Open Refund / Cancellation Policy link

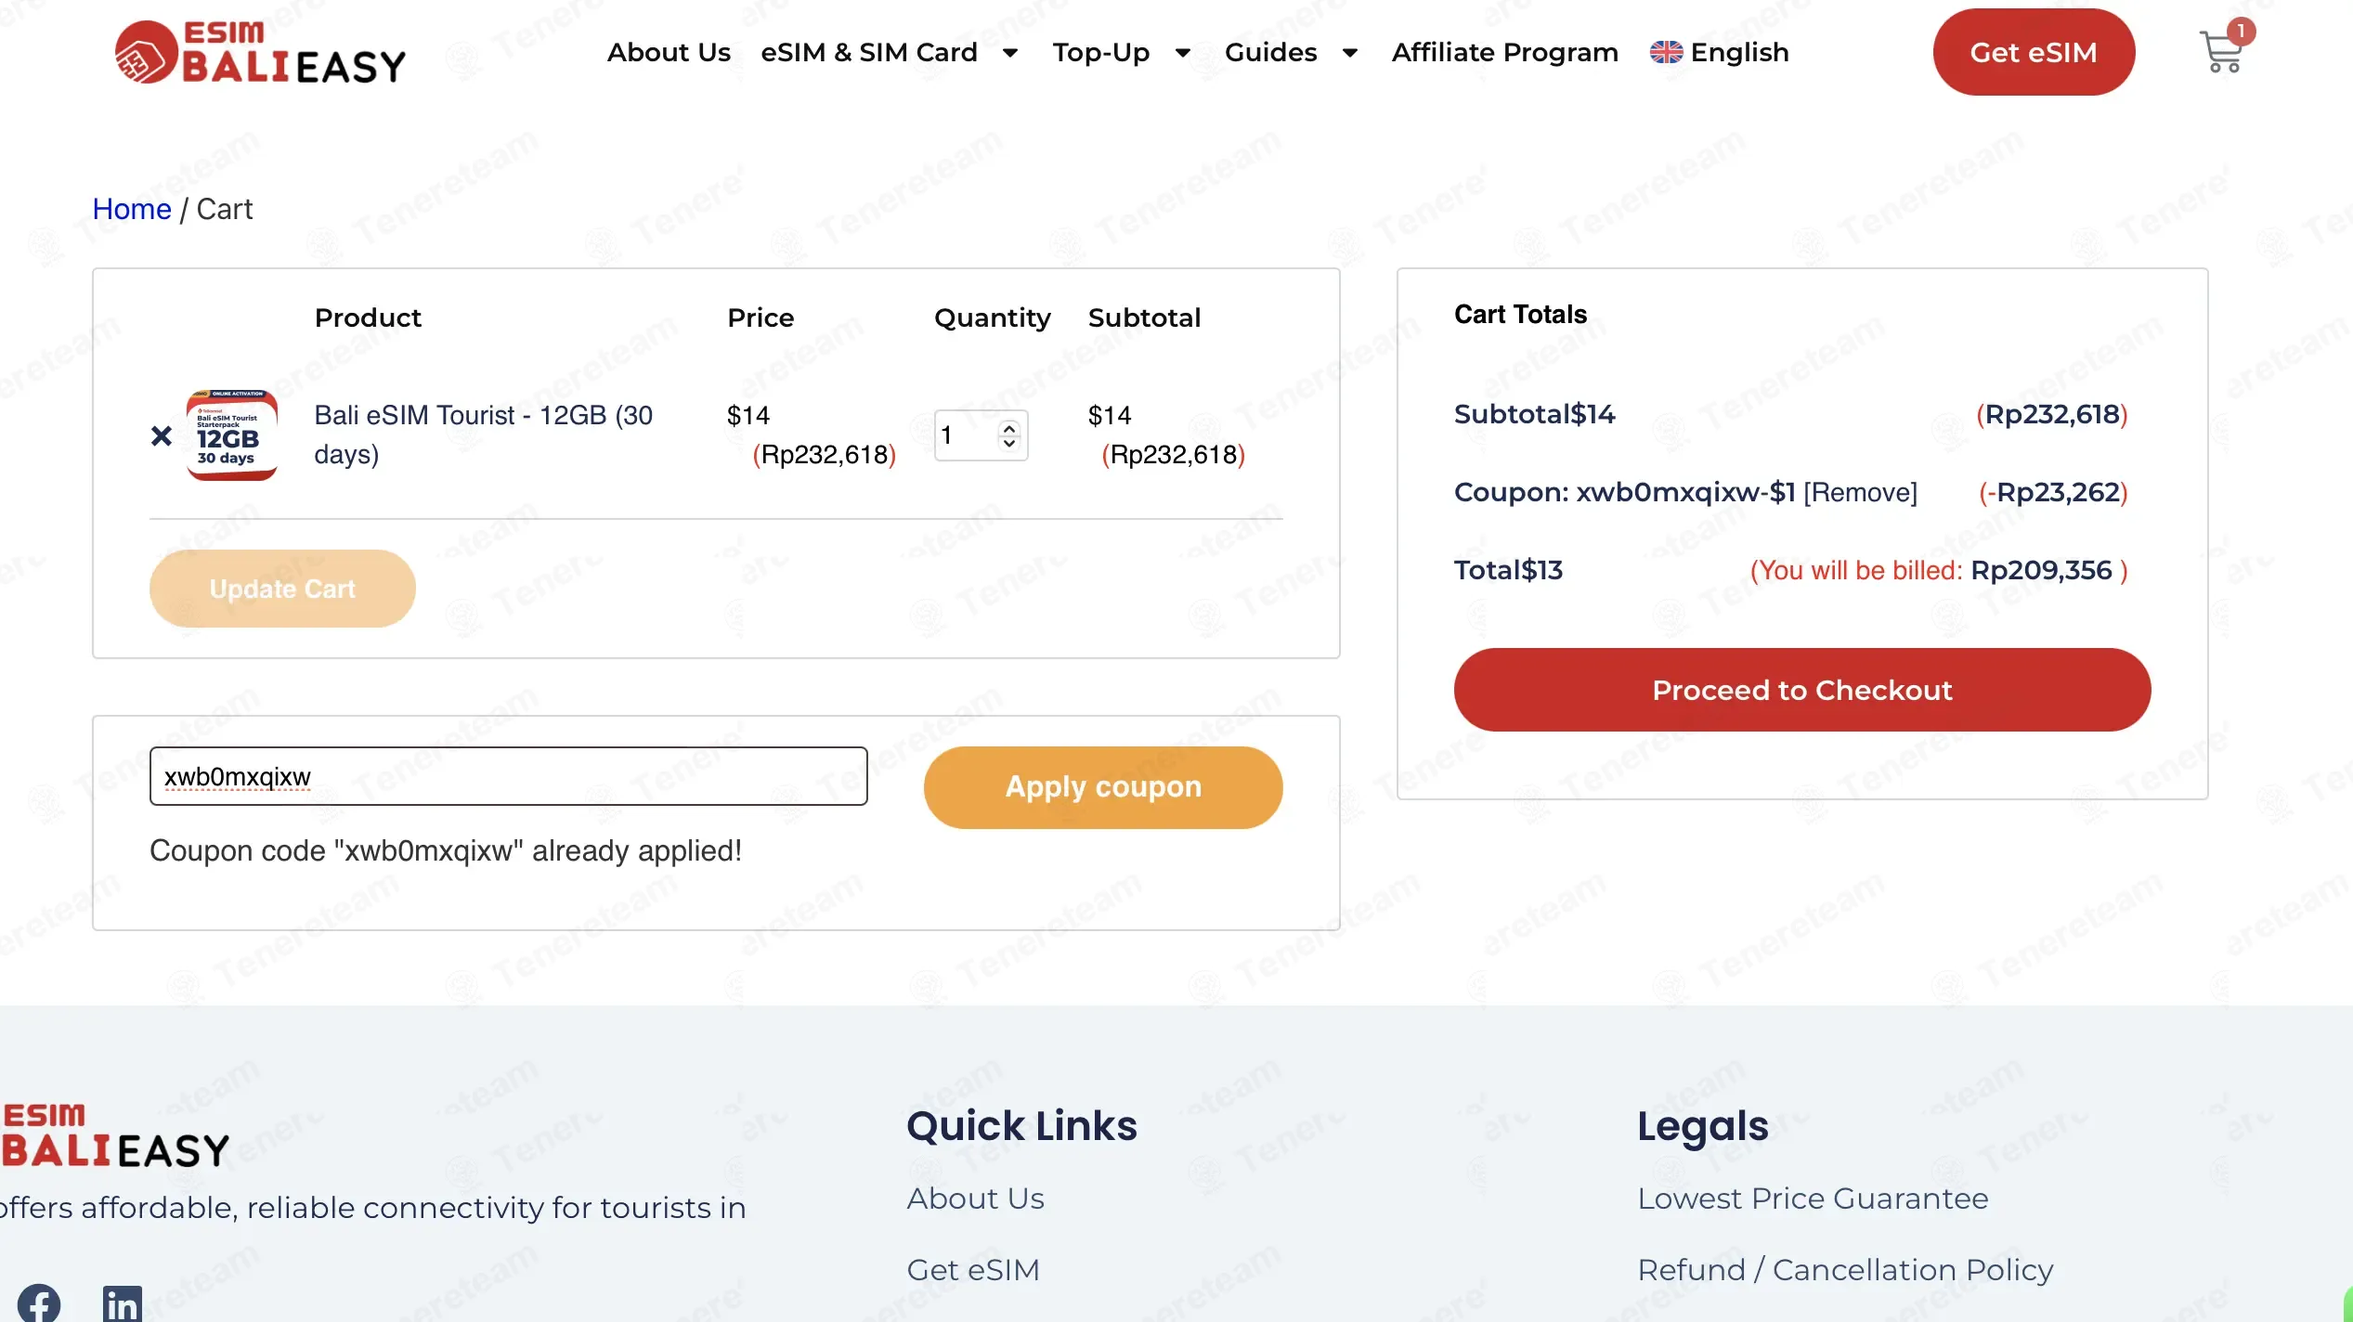[1845, 1270]
